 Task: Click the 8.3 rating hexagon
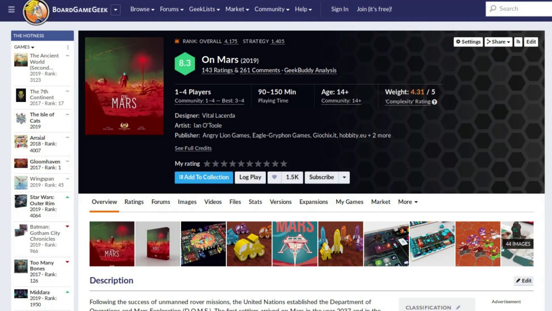185,63
